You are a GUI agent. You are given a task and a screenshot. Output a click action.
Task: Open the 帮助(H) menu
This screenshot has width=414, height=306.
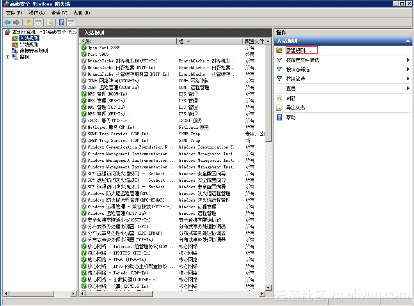pos(82,13)
